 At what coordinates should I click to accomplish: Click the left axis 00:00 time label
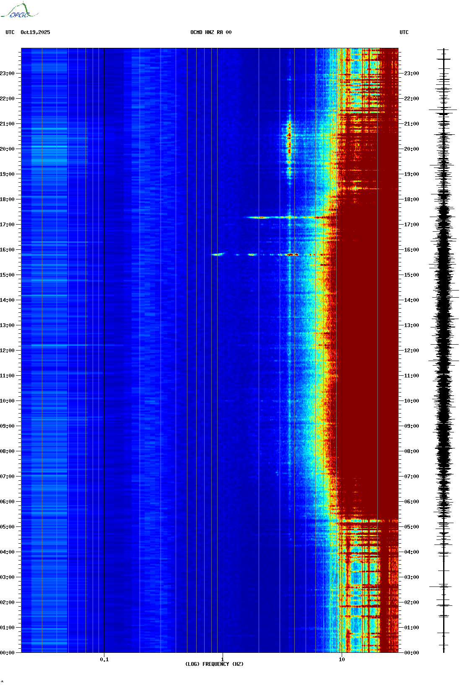(7, 653)
